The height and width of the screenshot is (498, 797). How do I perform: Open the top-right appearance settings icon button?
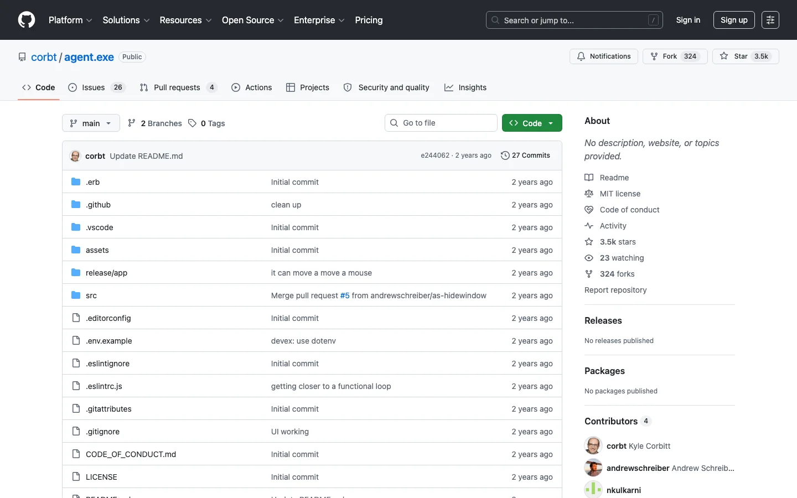[770, 20]
